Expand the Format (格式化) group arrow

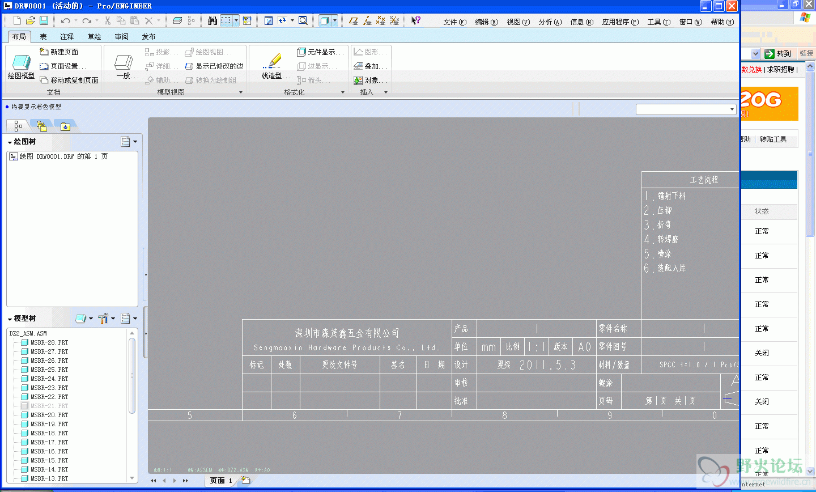(343, 92)
